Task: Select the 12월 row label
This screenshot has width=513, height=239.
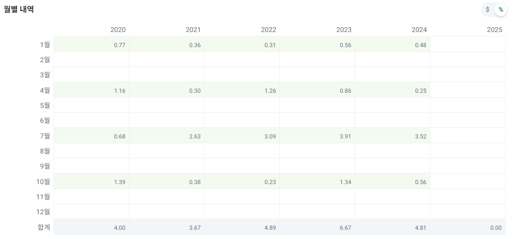Action: pos(43,211)
